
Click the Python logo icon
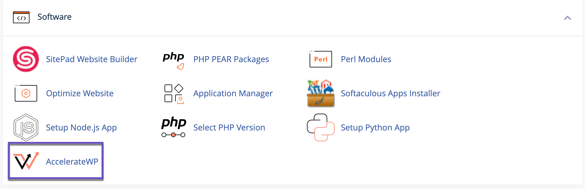321,127
